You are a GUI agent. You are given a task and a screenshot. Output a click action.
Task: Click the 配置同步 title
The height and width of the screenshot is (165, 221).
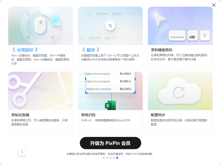pos(158,115)
